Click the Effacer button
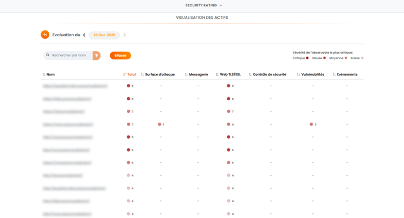404x218 pixels. tap(120, 56)
